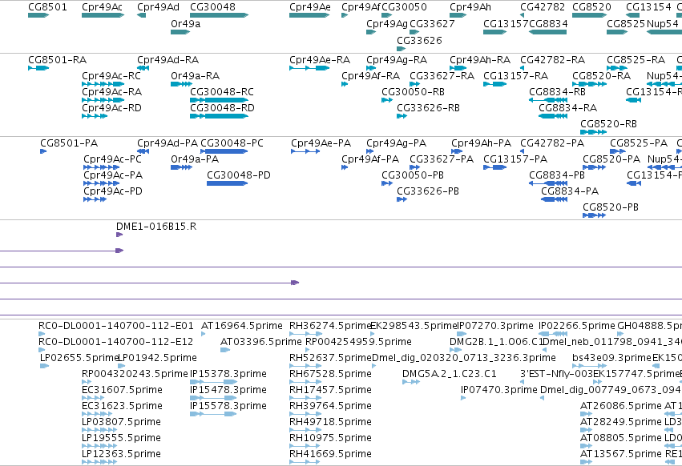Select the CG42782 gene label
682x466 pixels.
543,7
